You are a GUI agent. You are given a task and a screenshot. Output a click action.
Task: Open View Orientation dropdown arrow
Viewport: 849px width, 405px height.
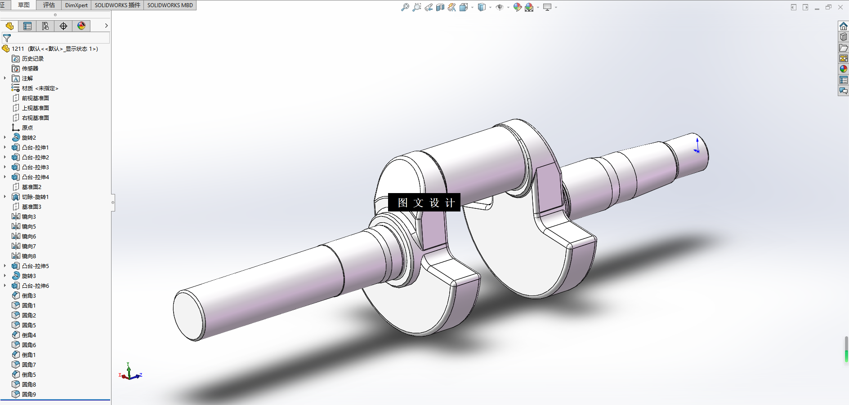(472, 7)
